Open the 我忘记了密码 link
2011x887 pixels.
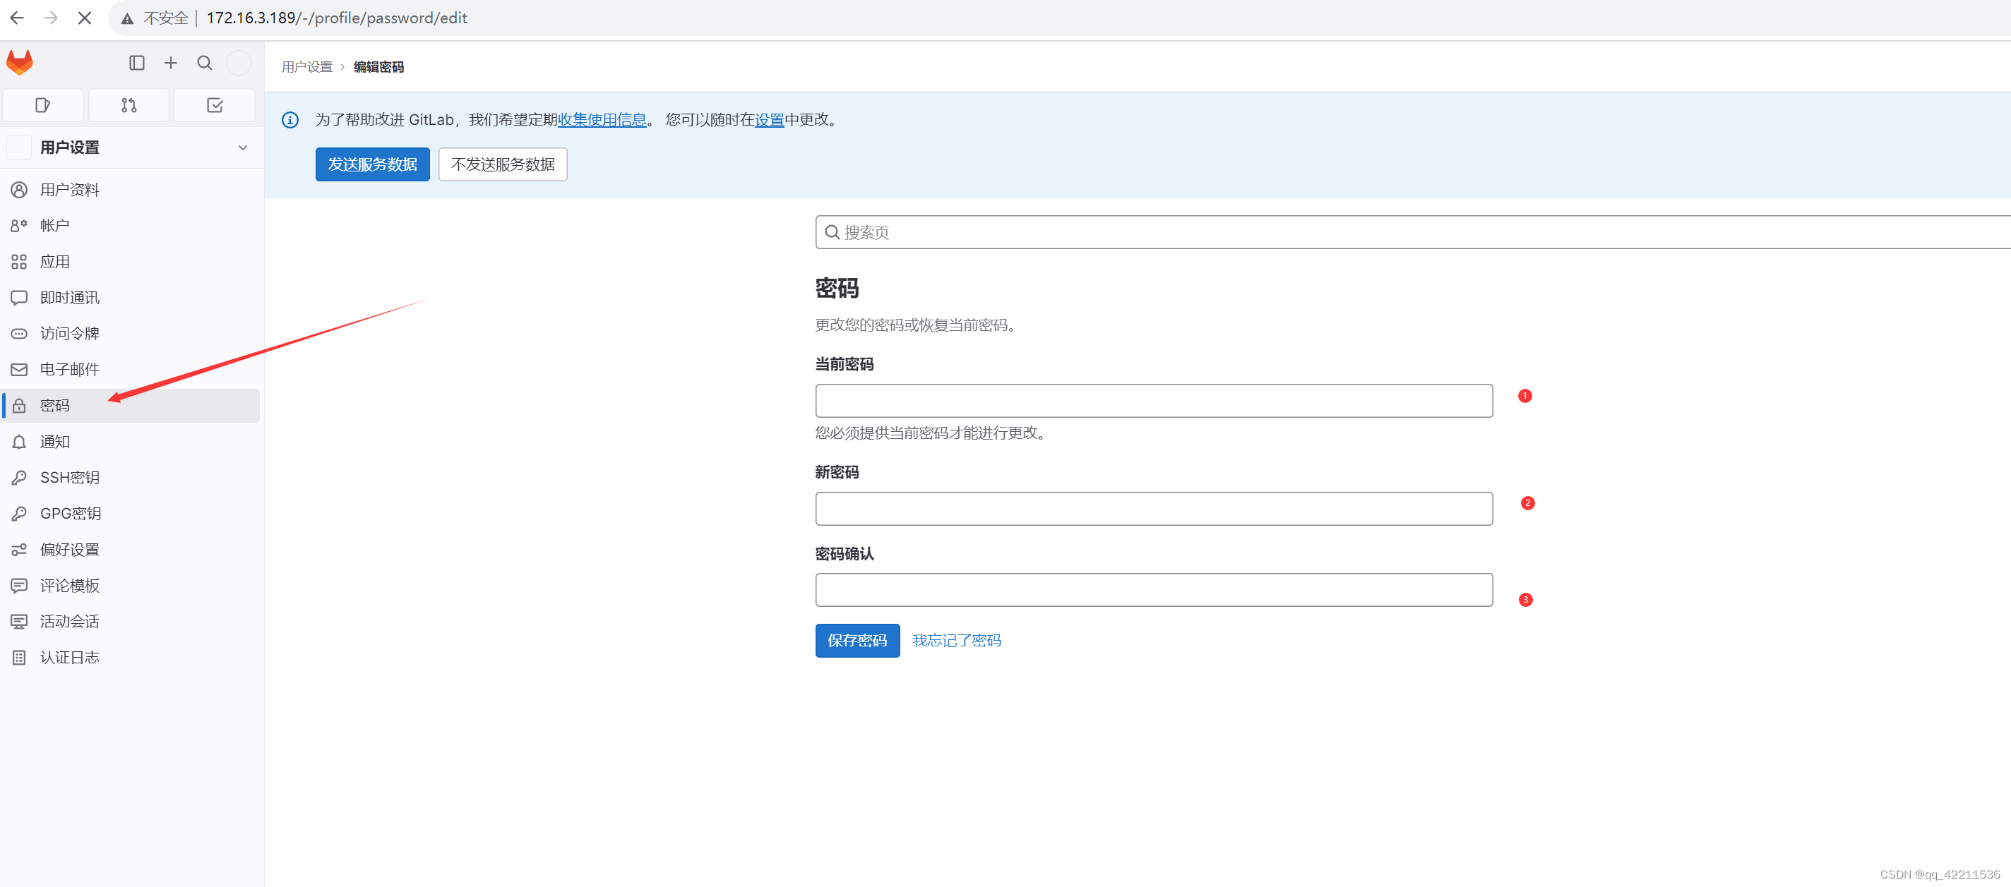(x=956, y=640)
